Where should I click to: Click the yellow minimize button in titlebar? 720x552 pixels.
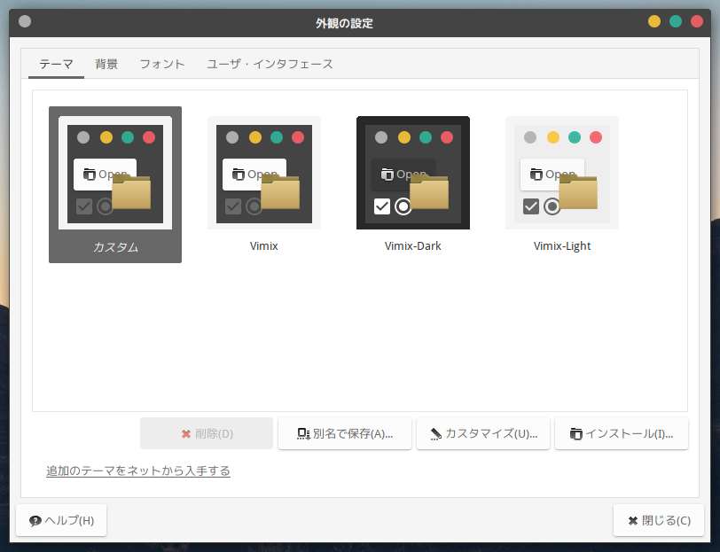(653, 21)
